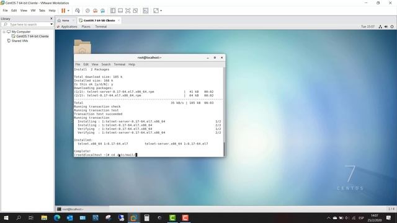
Task: Open Terminal app menu in top bar
Action: pyautogui.click(x=100, y=27)
